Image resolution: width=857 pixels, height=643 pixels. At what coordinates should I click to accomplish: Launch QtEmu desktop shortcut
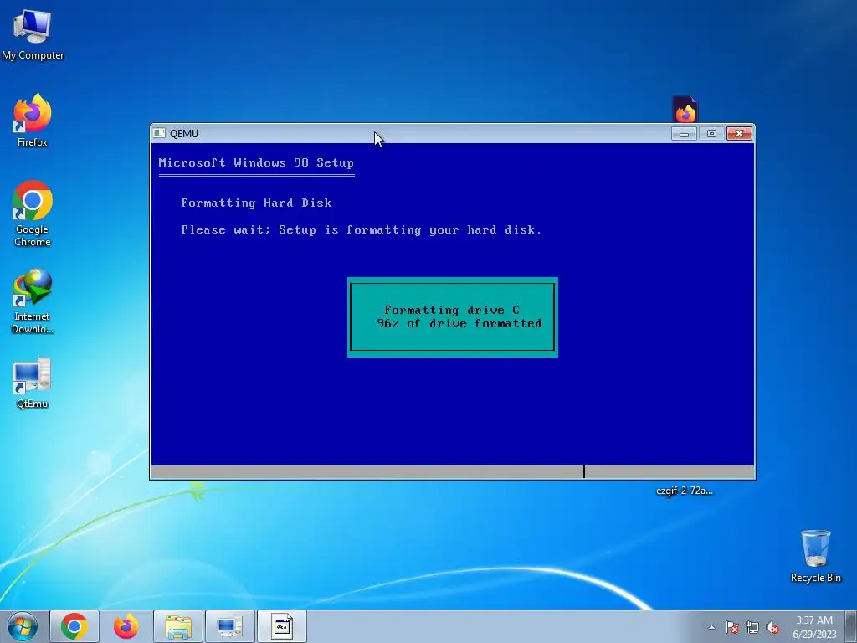[x=33, y=383]
